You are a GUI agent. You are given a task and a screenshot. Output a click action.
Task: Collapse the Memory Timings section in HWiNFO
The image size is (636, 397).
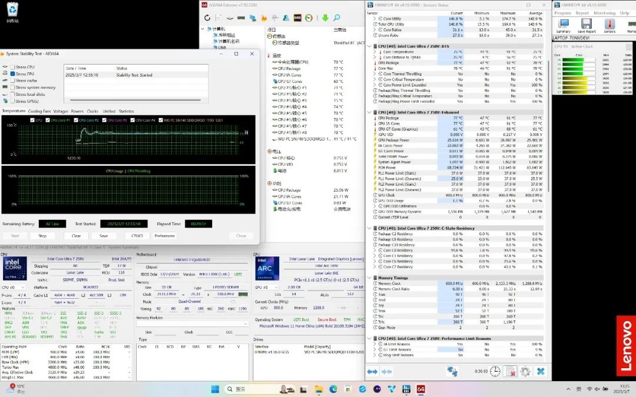(369, 278)
